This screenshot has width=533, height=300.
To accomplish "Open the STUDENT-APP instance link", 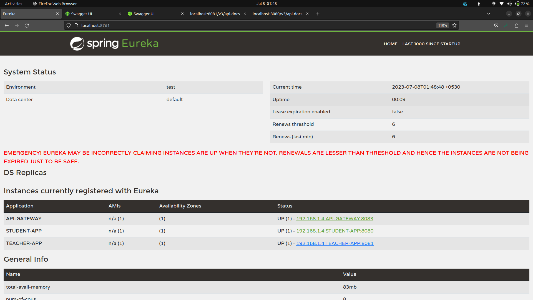I will (x=335, y=231).
